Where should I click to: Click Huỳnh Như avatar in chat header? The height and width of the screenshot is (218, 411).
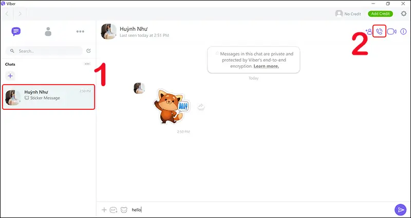click(x=109, y=31)
